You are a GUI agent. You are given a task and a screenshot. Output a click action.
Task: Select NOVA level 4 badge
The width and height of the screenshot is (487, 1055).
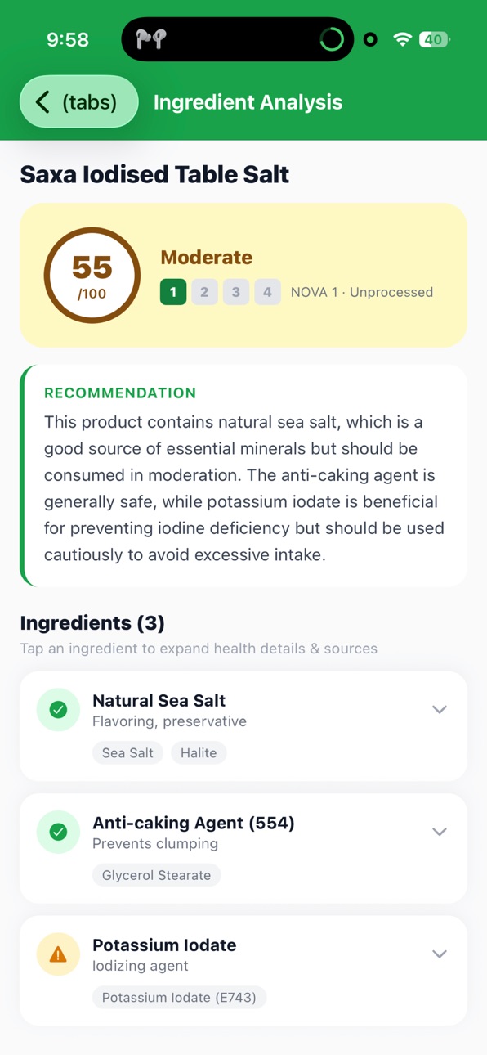pos(267,292)
